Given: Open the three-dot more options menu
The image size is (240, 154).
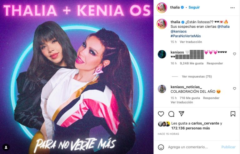Looking at the screenshot, I should click(x=232, y=7).
